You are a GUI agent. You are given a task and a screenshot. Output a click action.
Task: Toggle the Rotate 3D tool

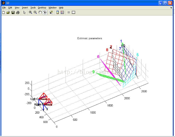tap(45, 12)
